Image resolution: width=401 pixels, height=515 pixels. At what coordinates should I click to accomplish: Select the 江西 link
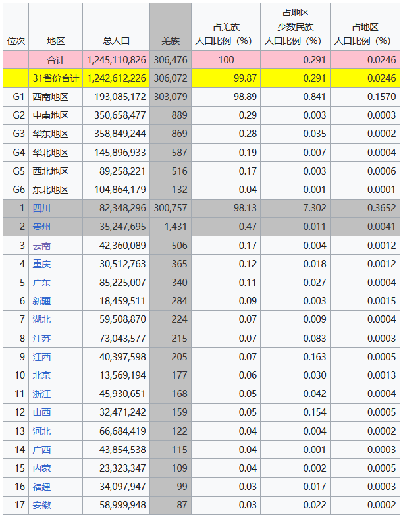[41, 357]
